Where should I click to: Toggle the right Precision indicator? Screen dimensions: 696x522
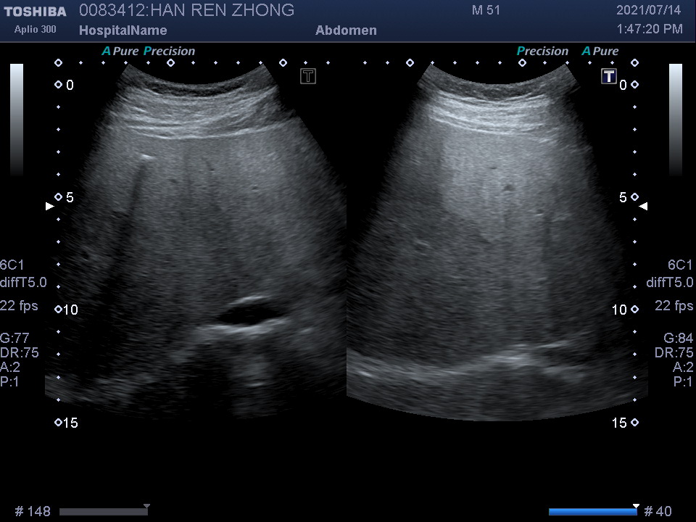coord(542,51)
